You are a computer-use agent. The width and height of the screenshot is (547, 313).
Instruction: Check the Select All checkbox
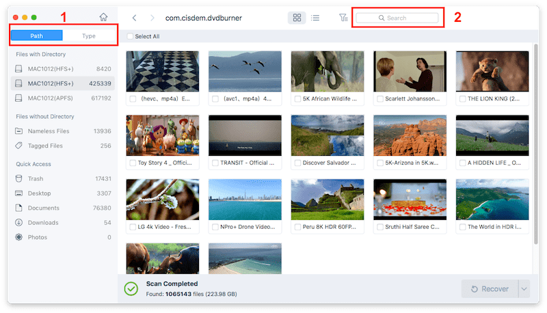(131, 36)
